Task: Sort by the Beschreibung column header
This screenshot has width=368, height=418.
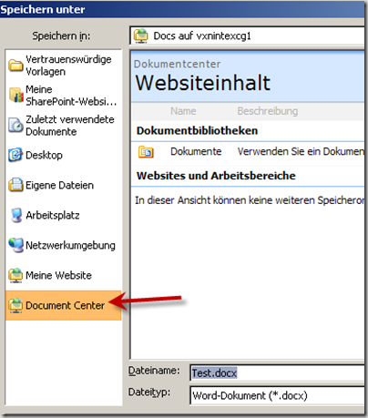Action: coord(268,111)
